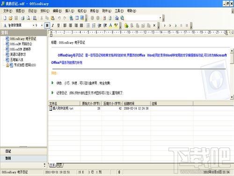This screenshot has height=176, width=234.
Task: Expand formatting toolbar overflow options
Action: pyautogui.click(x=120, y=25)
